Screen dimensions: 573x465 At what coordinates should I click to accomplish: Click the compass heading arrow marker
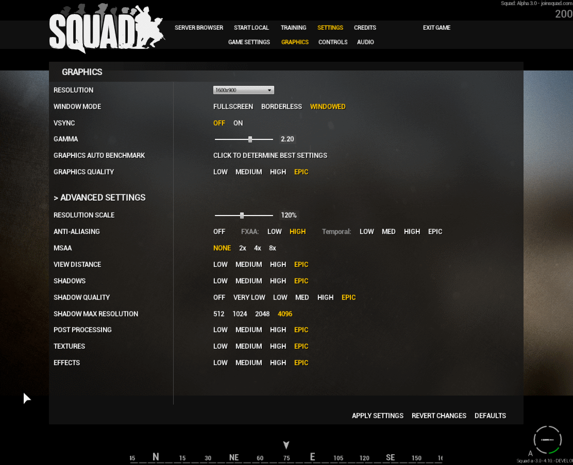click(286, 445)
